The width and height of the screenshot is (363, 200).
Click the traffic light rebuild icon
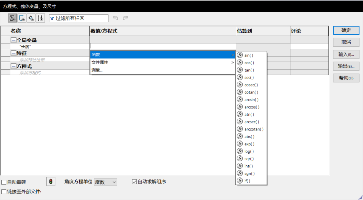point(51,182)
